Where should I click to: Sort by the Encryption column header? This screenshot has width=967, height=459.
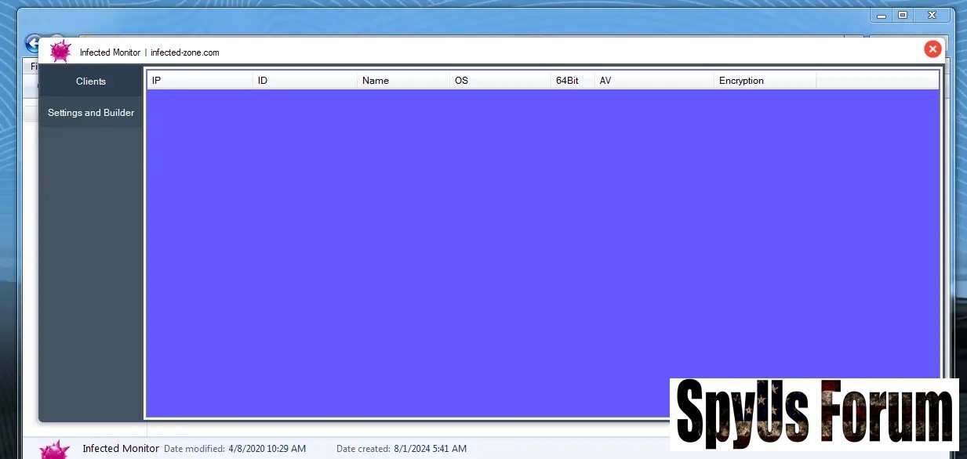point(764,81)
